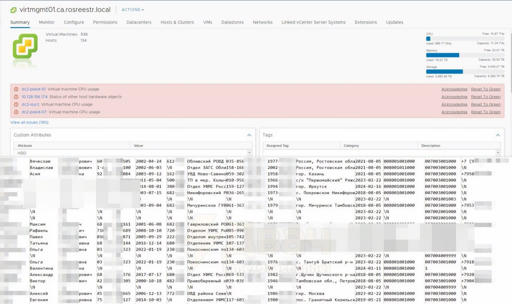
Task: Switch to the Monitor tab
Action: [47, 22]
